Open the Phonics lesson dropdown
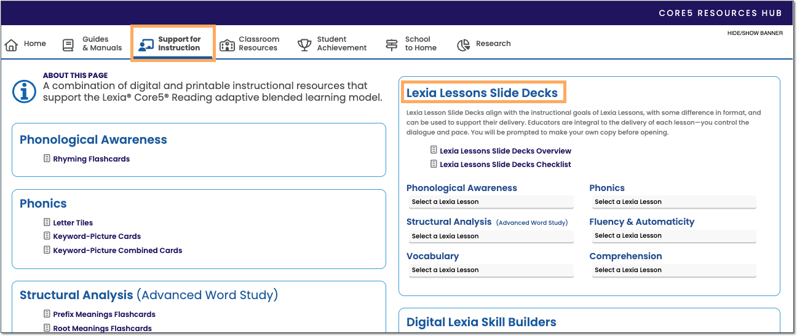 (673, 202)
